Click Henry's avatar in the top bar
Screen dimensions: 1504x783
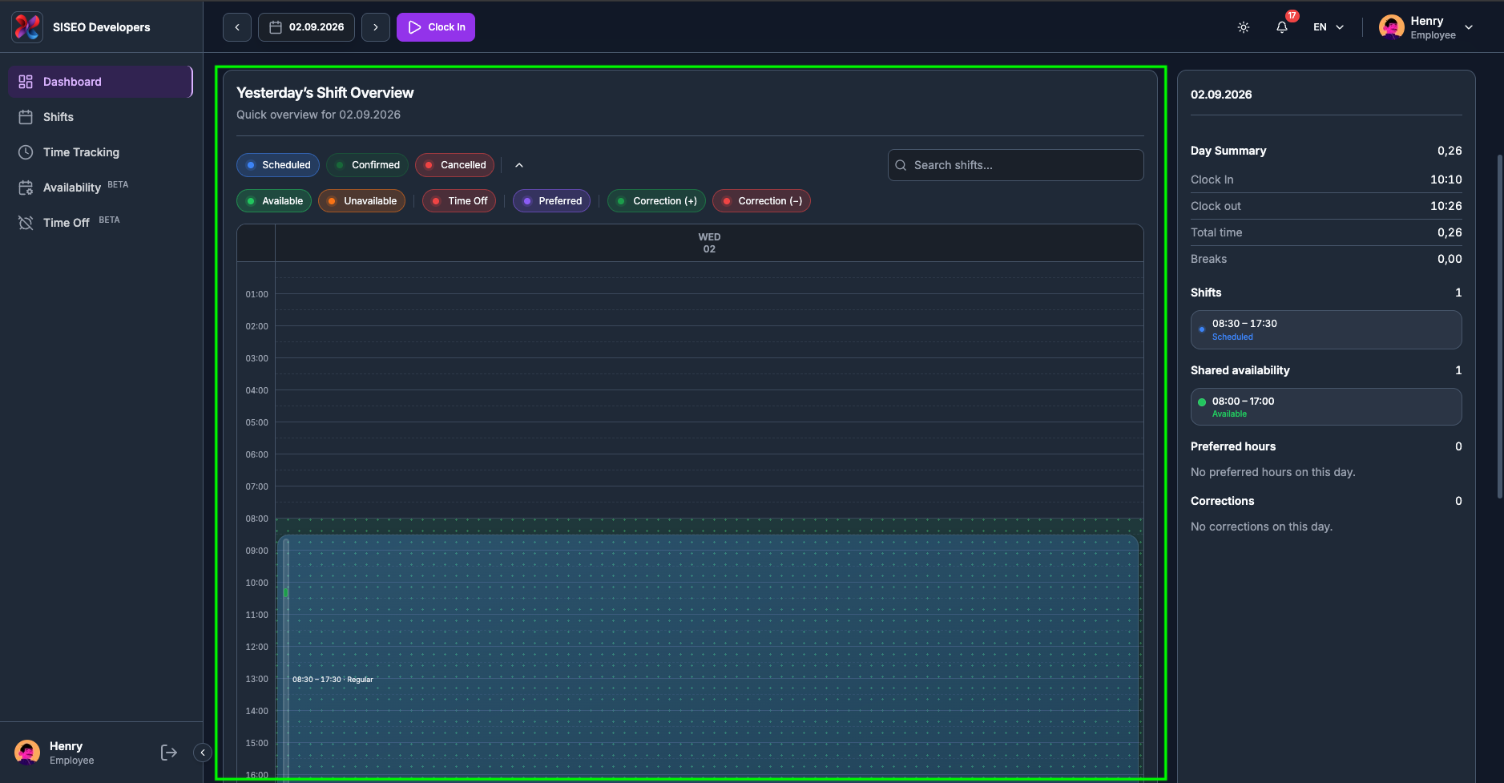pos(1392,27)
